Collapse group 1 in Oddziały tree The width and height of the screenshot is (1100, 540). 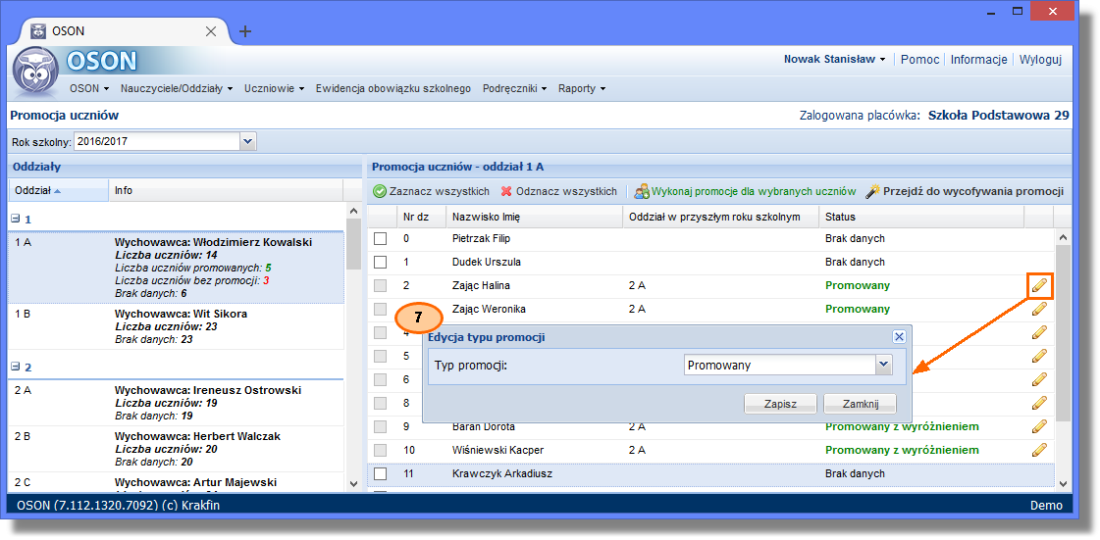click(x=16, y=220)
